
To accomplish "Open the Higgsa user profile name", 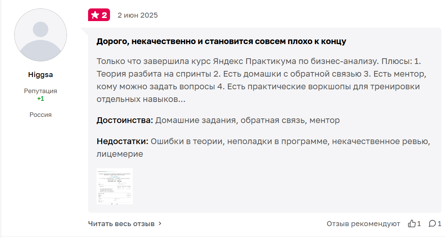I will tap(40, 75).
